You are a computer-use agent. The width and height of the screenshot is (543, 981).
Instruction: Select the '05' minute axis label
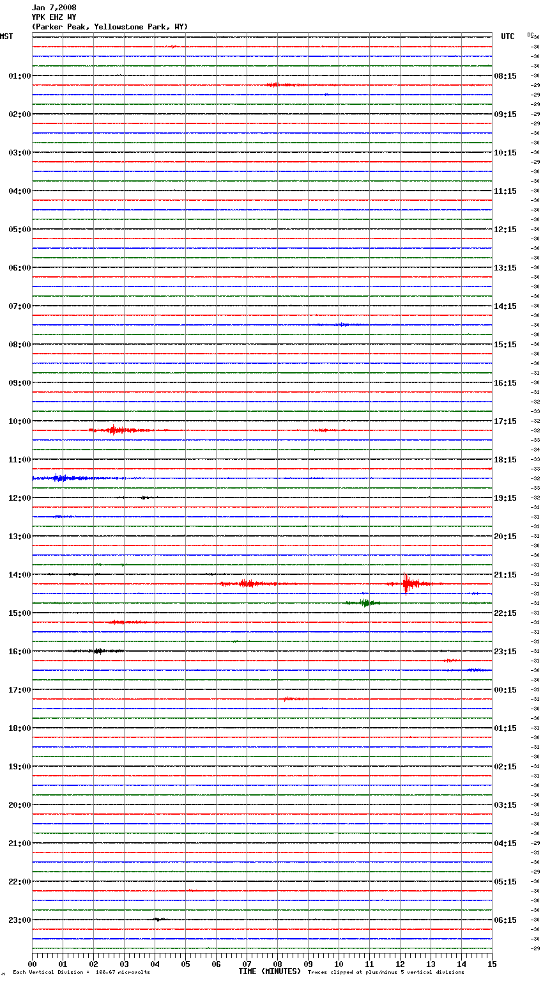185,964
